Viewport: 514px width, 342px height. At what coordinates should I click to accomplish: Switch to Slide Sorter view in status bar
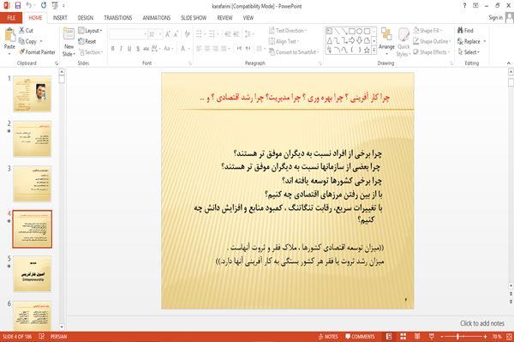(403, 336)
